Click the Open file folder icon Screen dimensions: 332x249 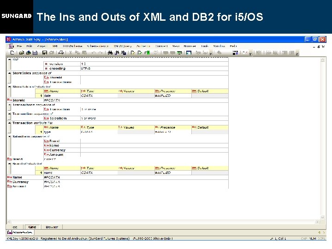coord(21,53)
